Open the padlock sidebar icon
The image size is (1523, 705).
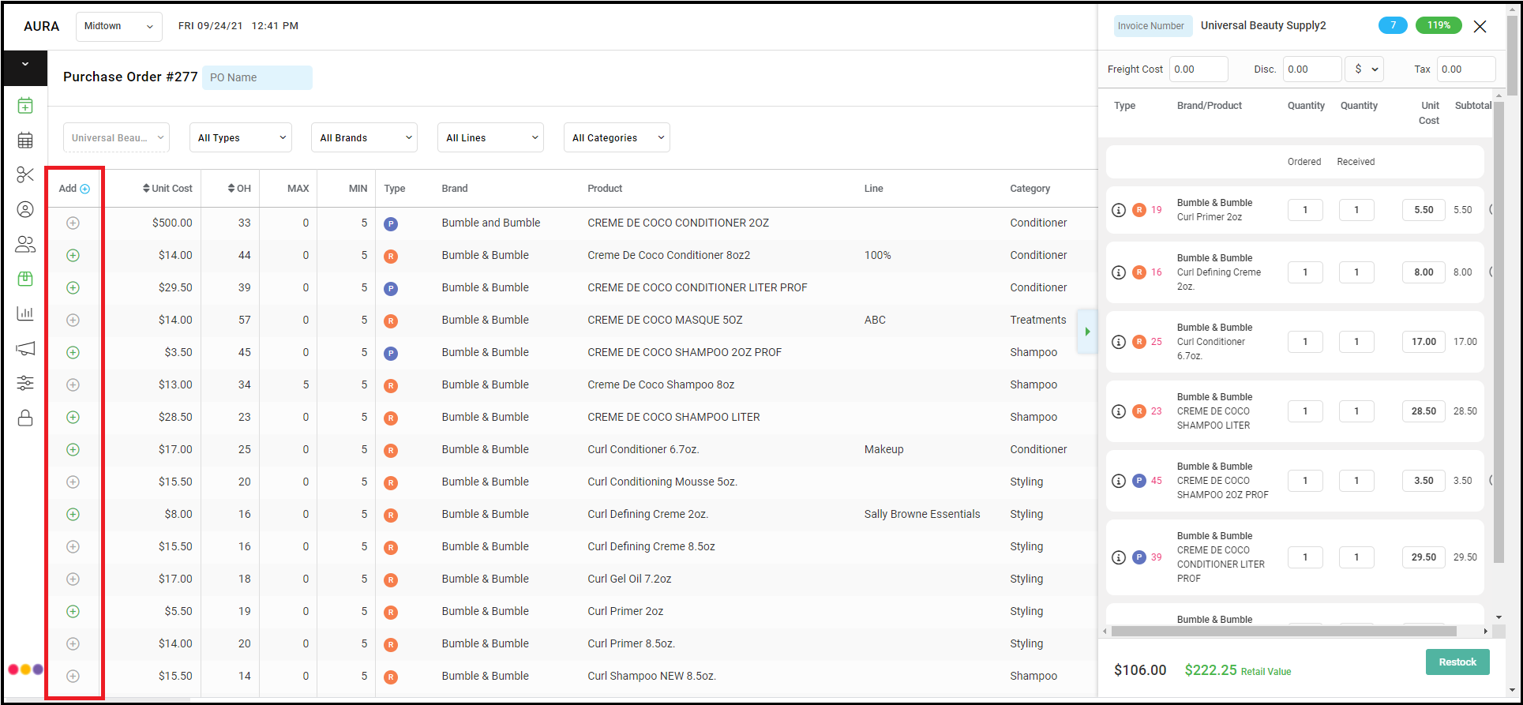(25, 418)
